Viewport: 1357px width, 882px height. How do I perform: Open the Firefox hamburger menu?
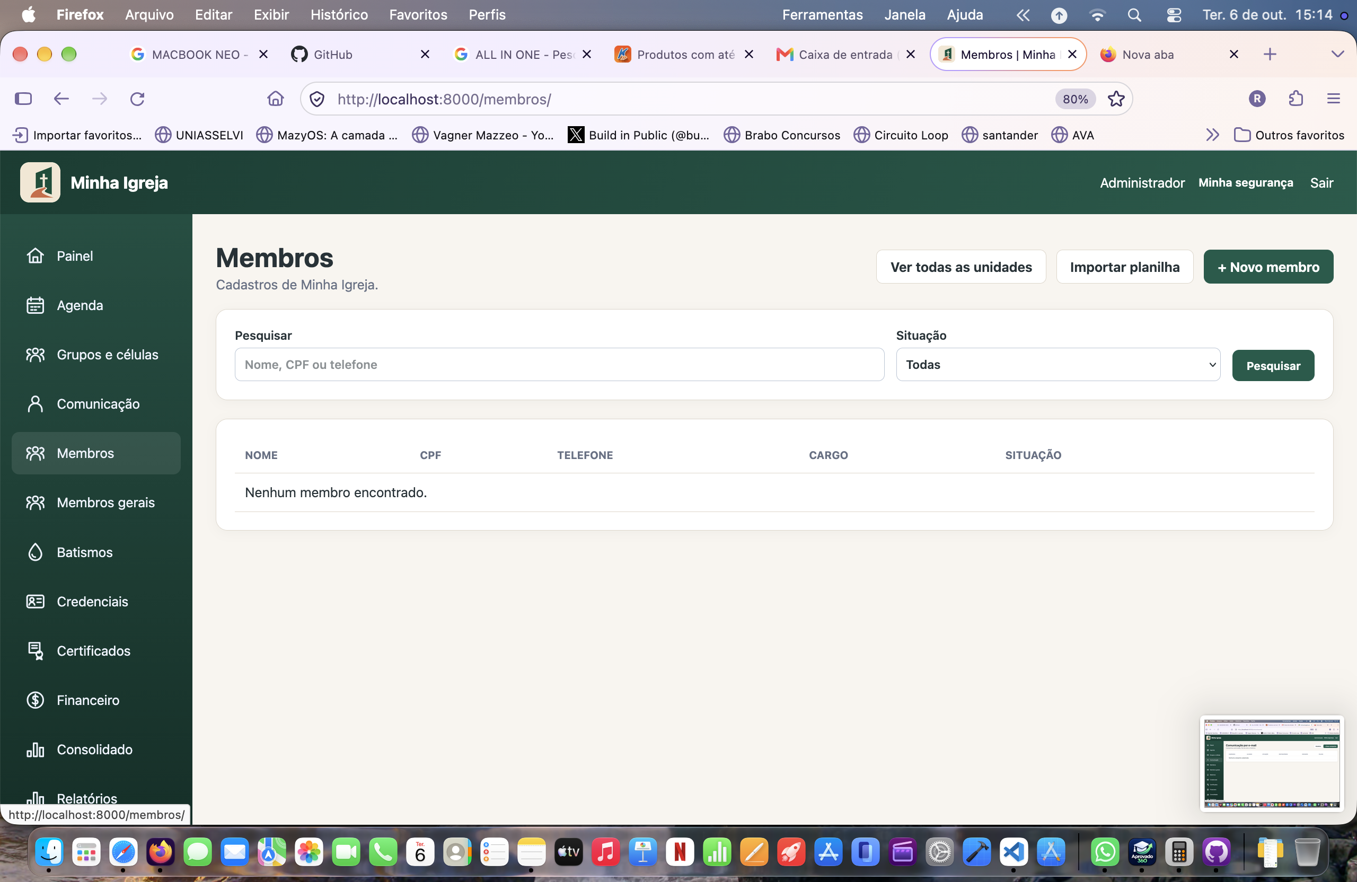1333,99
